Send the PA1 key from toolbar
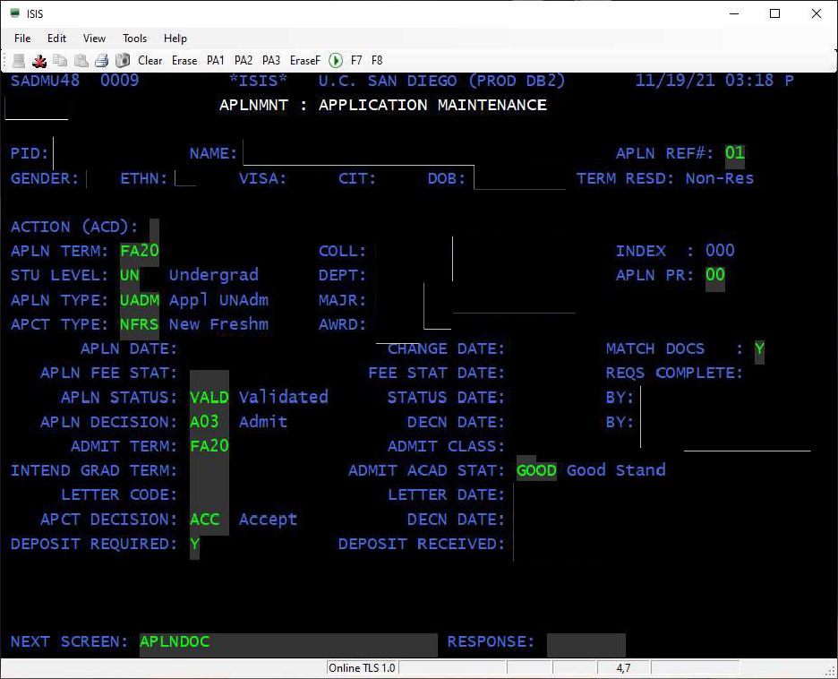838x679 pixels. pos(216,60)
